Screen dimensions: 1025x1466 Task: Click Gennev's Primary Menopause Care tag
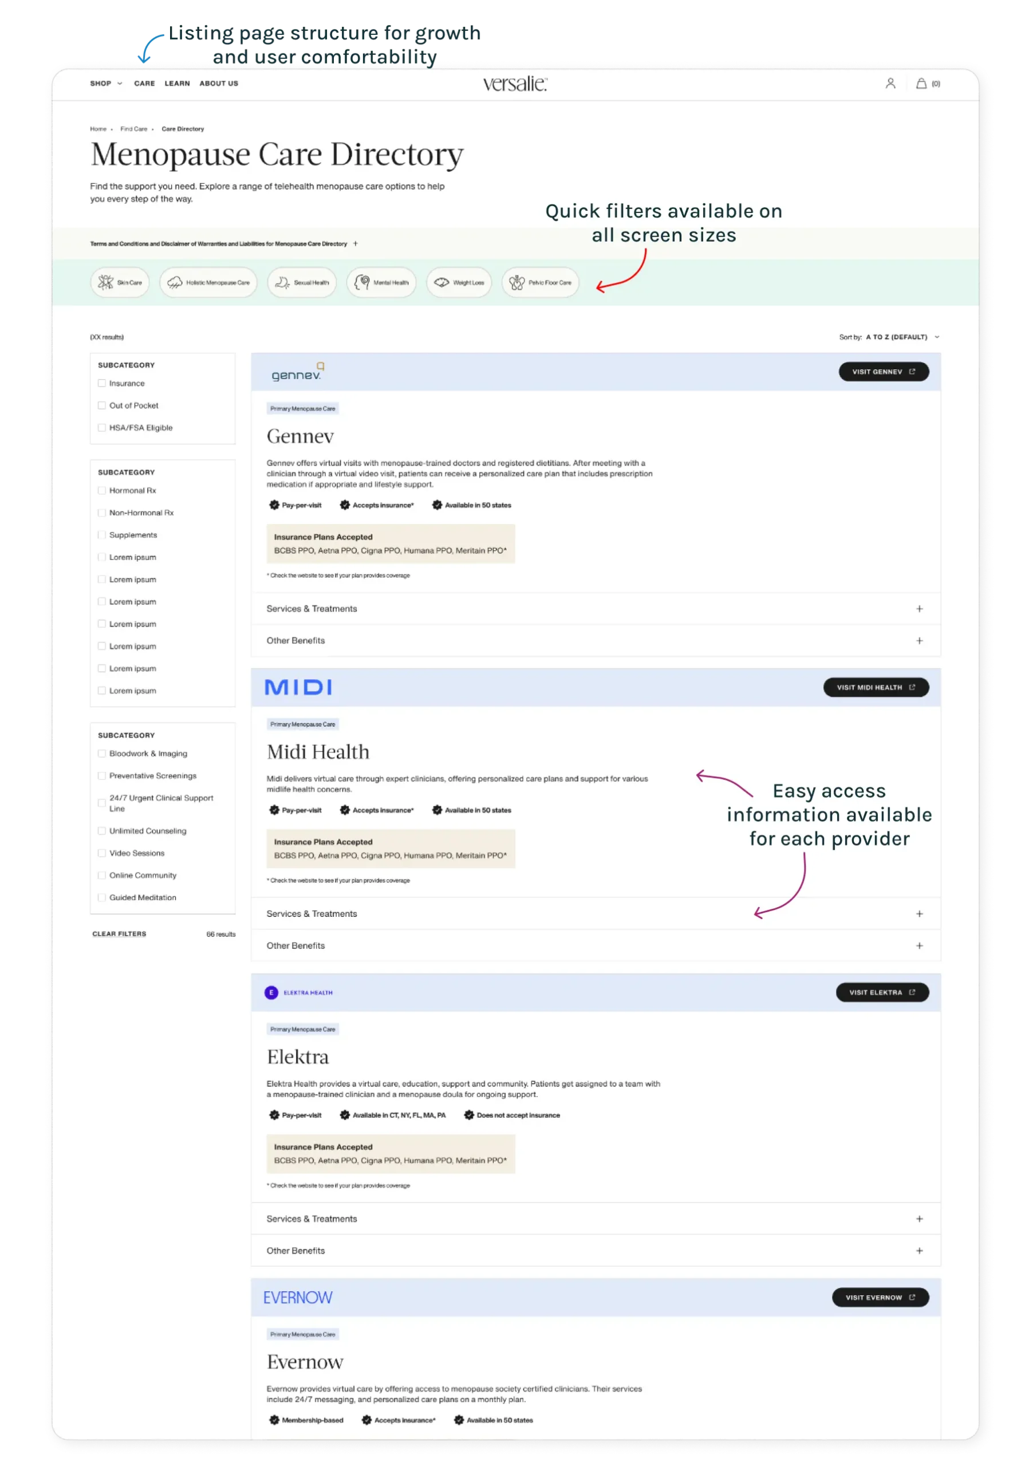click(303, 409)
